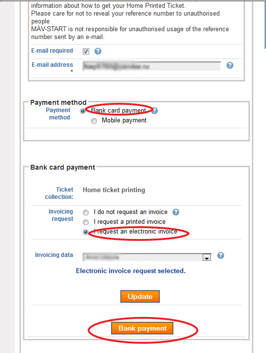
Task: Click the 'E-mail required' label text
Action: [x=52, y=51]
